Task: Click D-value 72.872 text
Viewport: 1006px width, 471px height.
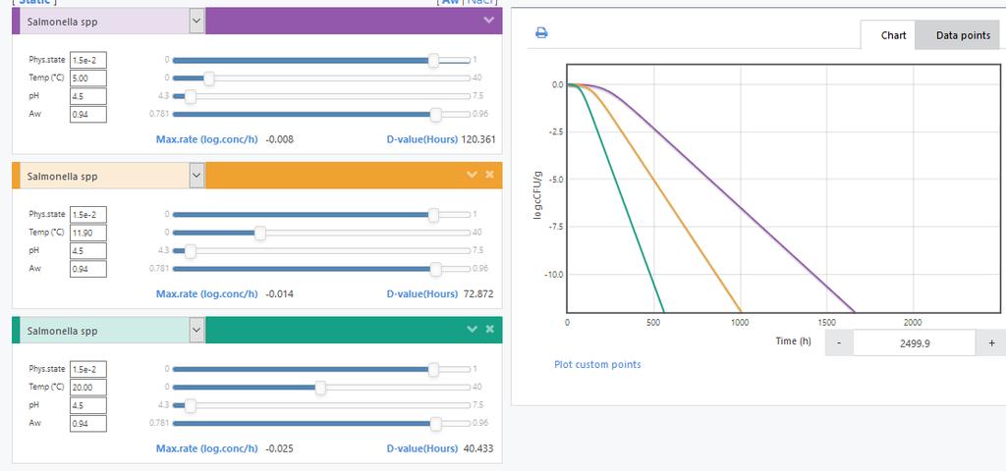Action: click(x=478, y=293)
